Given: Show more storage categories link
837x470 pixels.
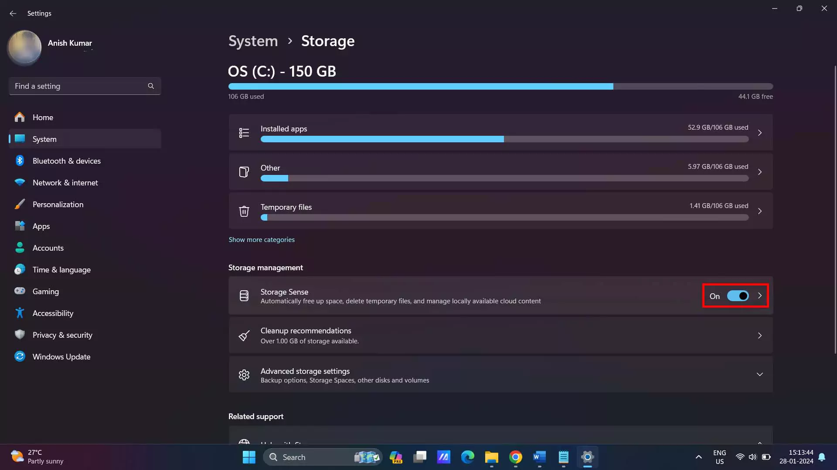Looking at the screenshot, I should click(x=262, y=239).
